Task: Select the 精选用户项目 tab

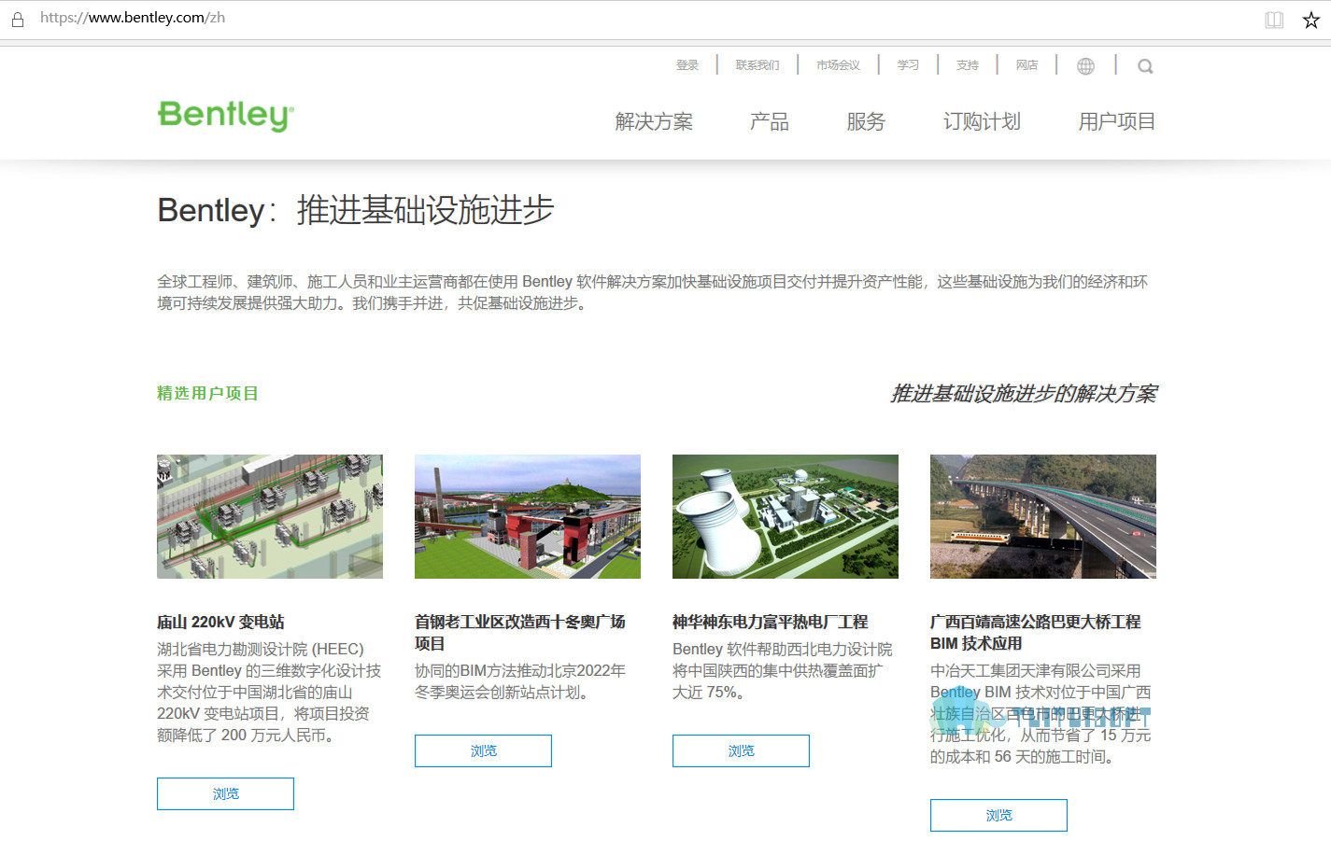Action: pos(207,394)
